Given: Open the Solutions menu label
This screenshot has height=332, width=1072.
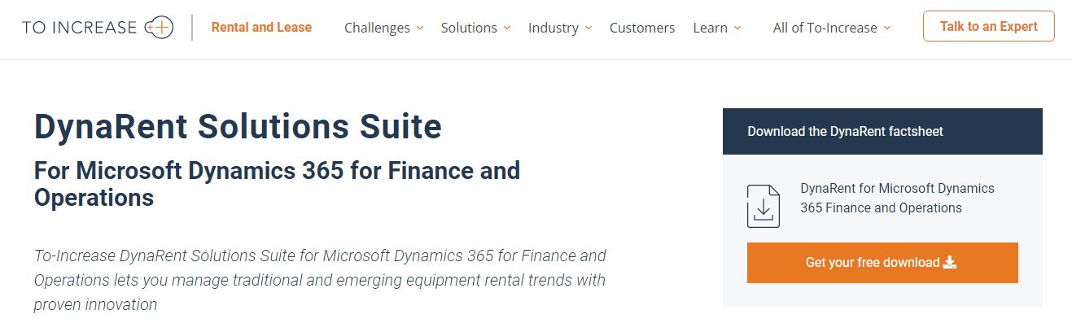Looking at the screenshot, I should [469, 28].
